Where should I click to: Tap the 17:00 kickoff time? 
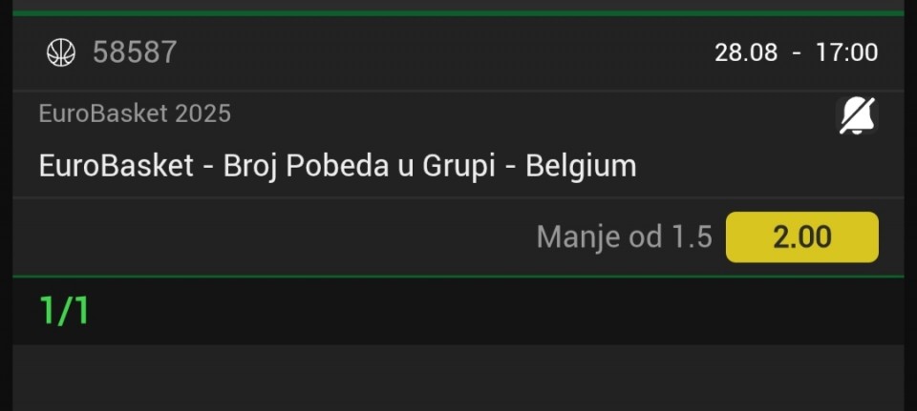pos(847,52)
